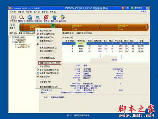Click bin icon beside 删除当前分区 entry
This screenshot has height=119, width=158.
click(38, 37)
